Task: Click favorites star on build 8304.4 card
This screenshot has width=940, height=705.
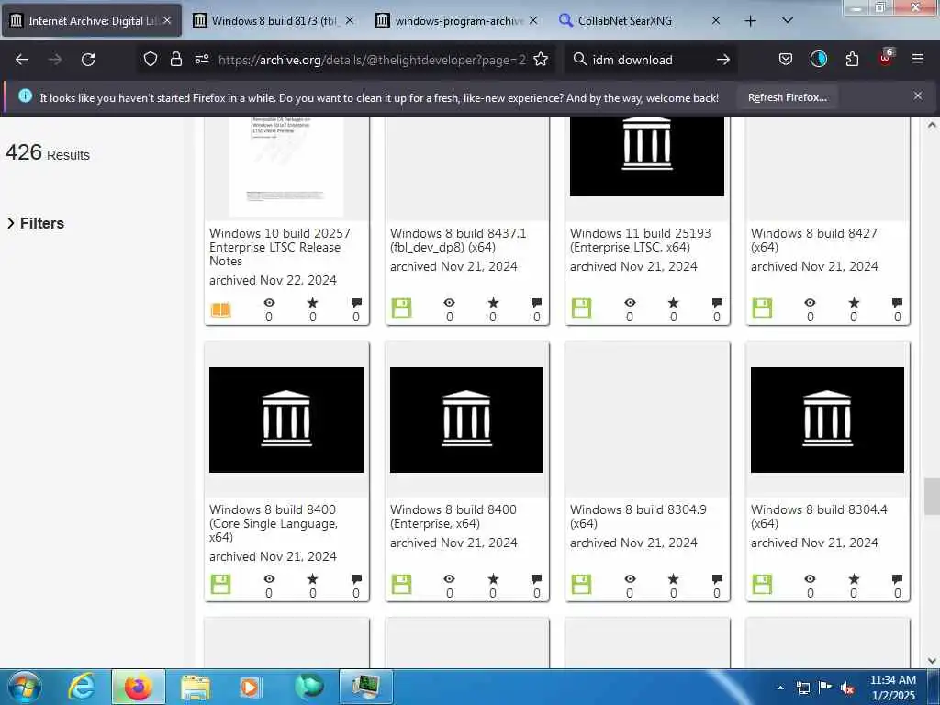Action: click(854, 579)
